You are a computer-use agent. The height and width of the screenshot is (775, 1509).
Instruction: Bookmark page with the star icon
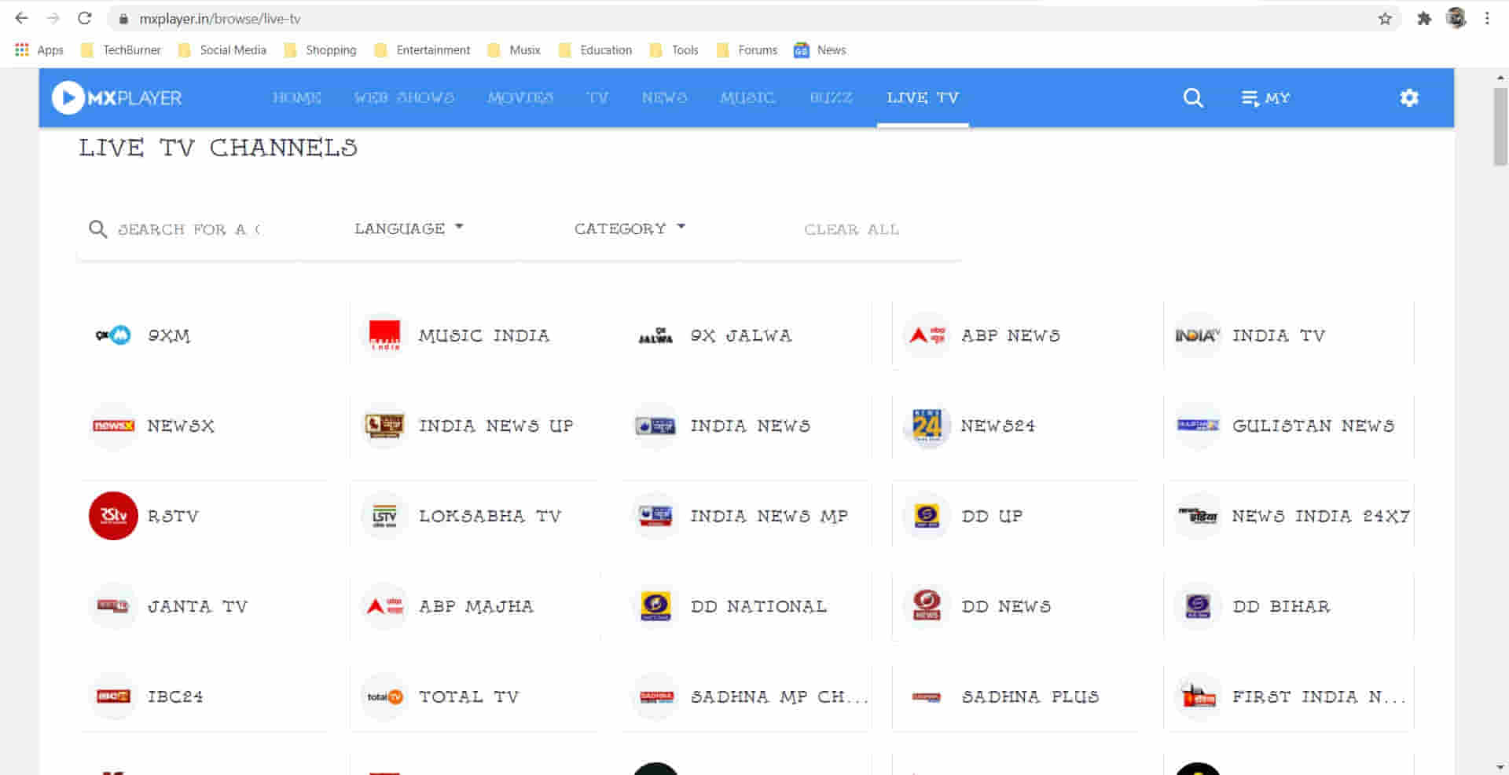(x=1385, y=19)
